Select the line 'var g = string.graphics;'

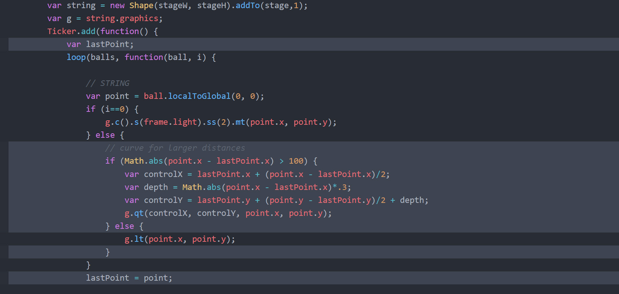tap(105, 19)
